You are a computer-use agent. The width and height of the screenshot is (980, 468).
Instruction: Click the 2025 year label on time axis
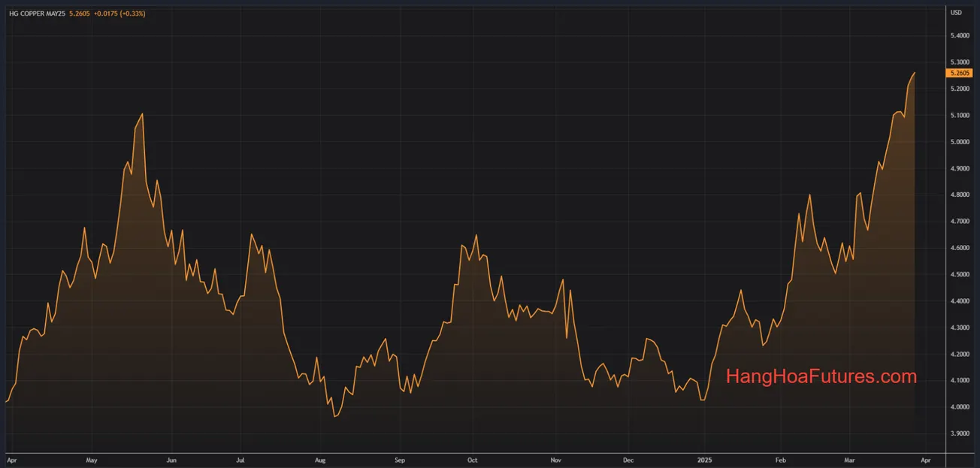pos(704,460)
